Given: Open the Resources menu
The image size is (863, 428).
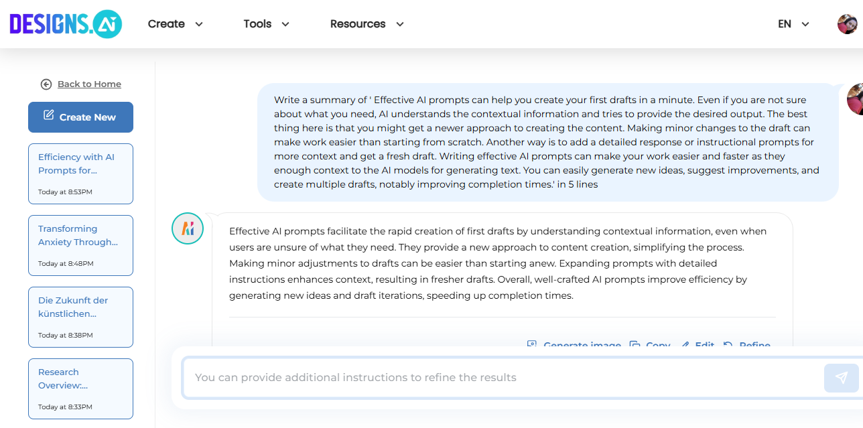Looking at the screenshot, I should click(367, 23).
